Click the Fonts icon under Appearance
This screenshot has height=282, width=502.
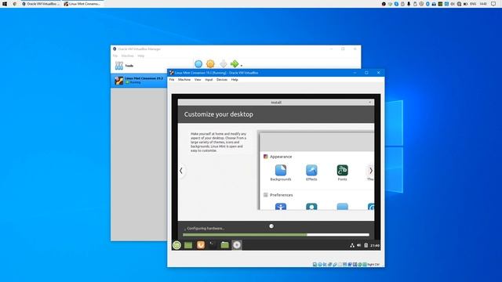tap(342, 171)
